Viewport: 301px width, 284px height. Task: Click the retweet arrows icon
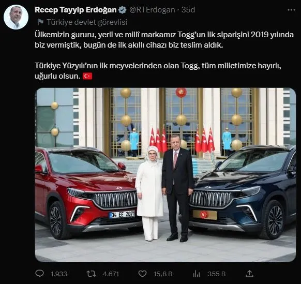pyautogui.click(x=91, y=274)
